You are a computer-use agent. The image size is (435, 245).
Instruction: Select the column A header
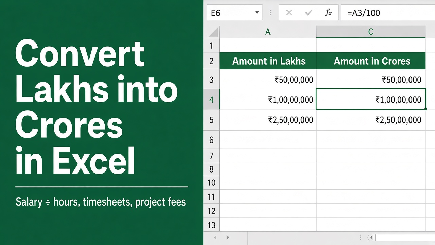click(268, 32)
